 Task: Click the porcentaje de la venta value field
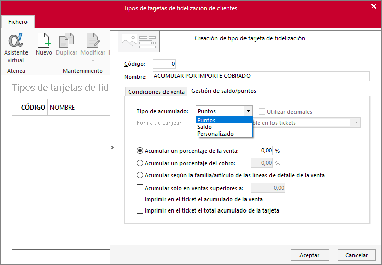[262, 151]
